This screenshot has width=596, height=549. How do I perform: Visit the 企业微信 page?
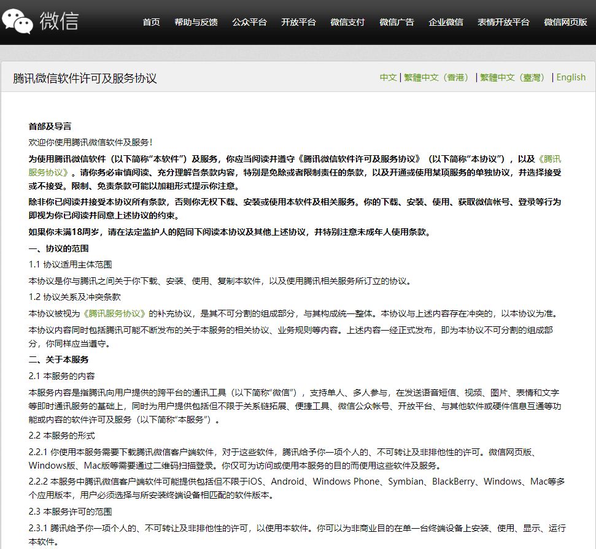tap(446, 22)
